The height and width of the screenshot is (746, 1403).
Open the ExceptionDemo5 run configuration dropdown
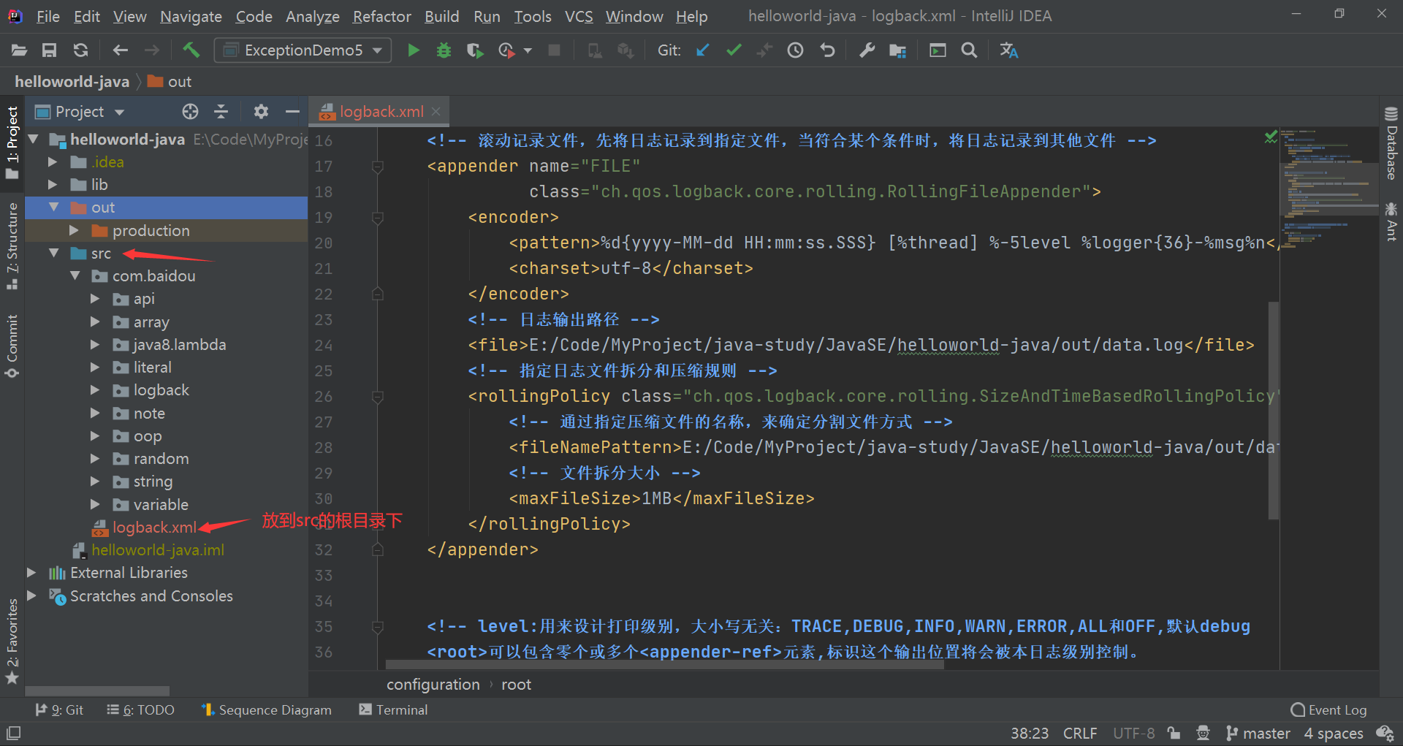303,50
